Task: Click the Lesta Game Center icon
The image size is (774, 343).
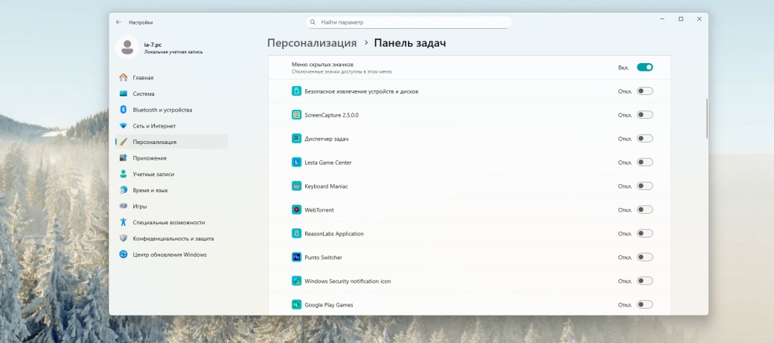Action: pyautogui.click(x=296, y=163)
